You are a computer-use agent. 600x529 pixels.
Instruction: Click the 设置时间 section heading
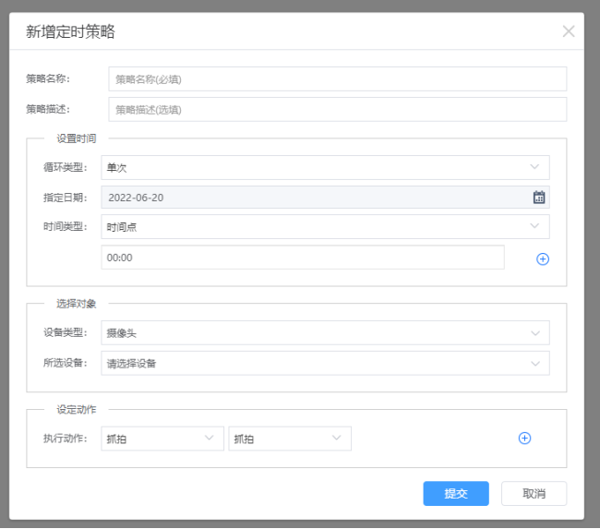click(x=76, y=138)
